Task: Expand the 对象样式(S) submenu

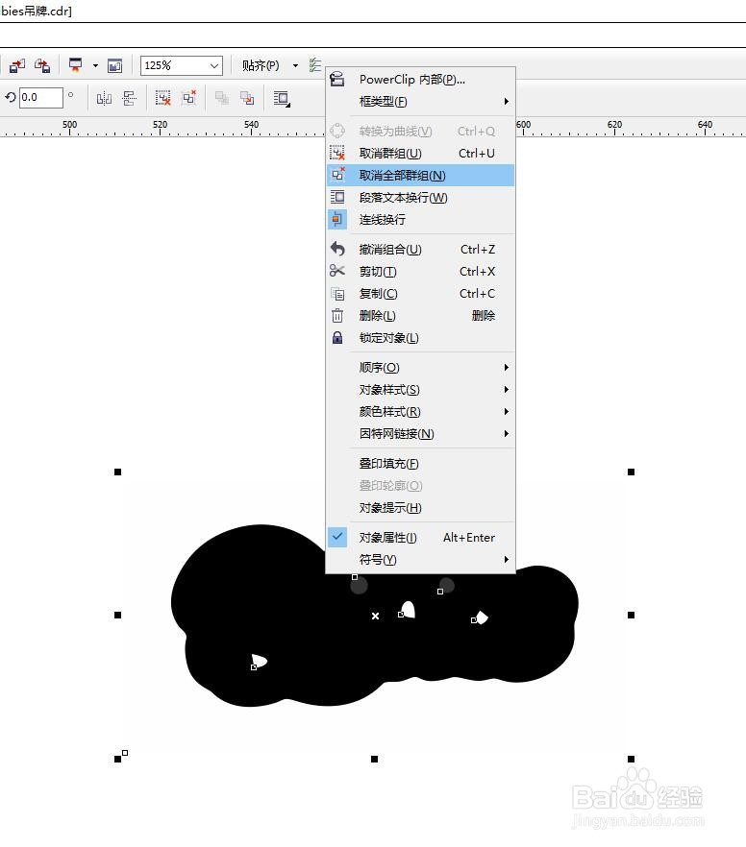Action: [x=420, y=390]
